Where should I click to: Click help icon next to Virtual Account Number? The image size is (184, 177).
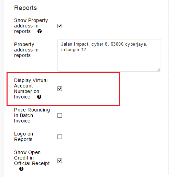coord(39,97)
